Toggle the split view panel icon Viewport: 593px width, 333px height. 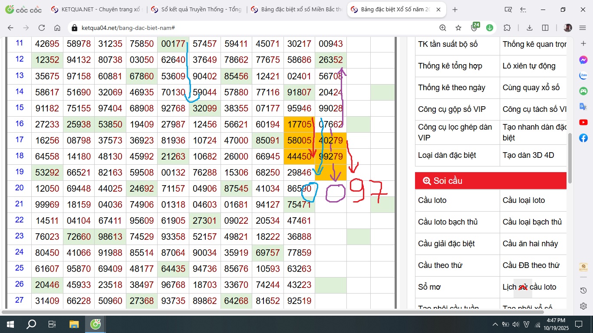pyautogui.click(x=545, y=28)
